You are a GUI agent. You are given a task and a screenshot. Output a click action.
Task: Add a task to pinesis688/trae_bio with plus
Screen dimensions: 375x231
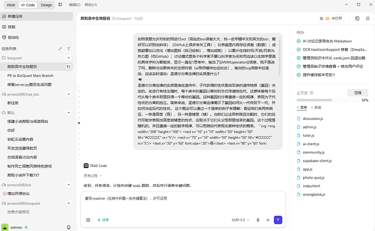[x=68, y=94]
